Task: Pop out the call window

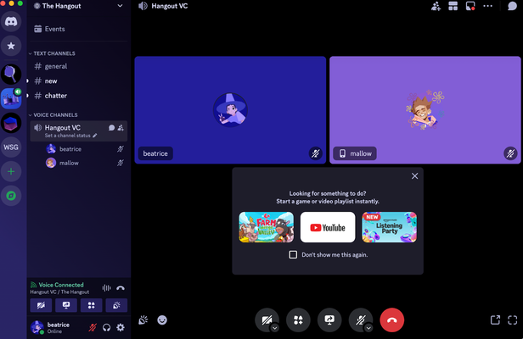Action: pos(495,320)
